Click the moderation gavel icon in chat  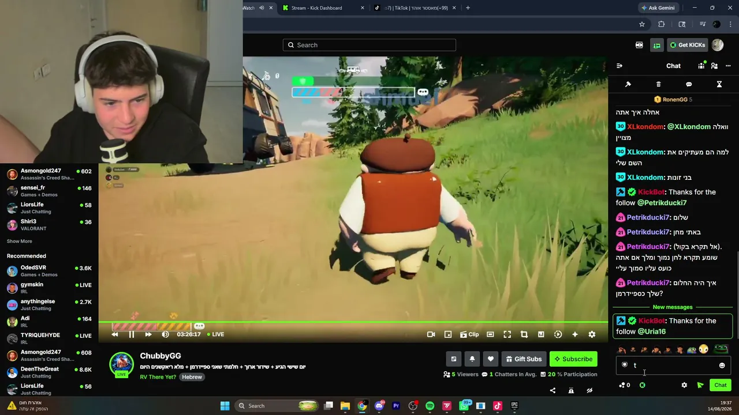click(x=628, y=84)
